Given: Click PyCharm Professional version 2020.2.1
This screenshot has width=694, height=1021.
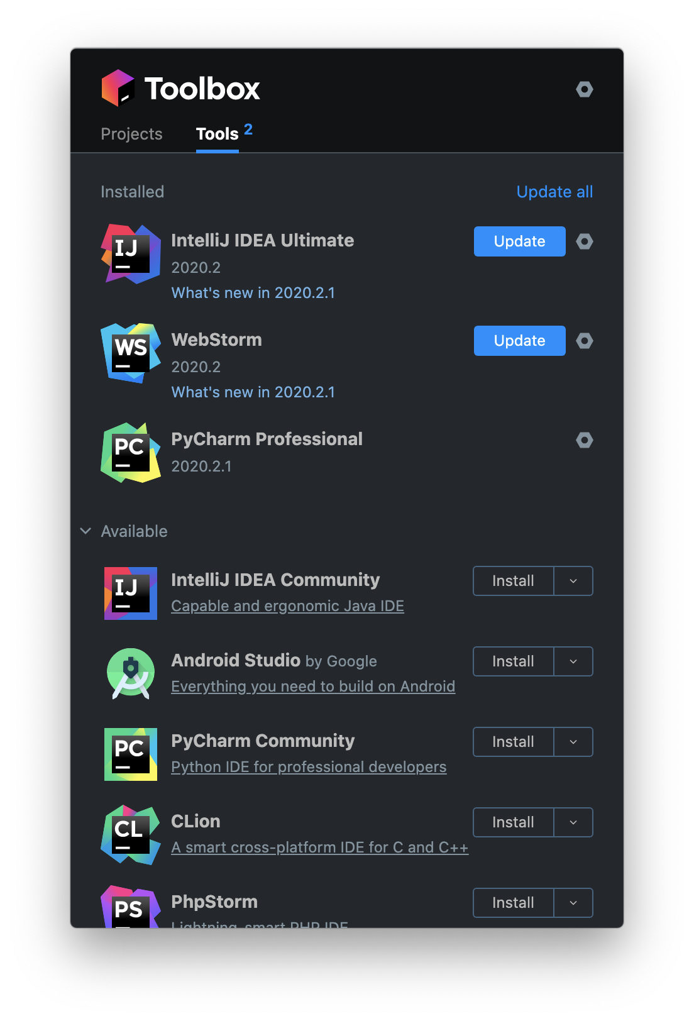Looking at the screenshot, I should point(202,466).
